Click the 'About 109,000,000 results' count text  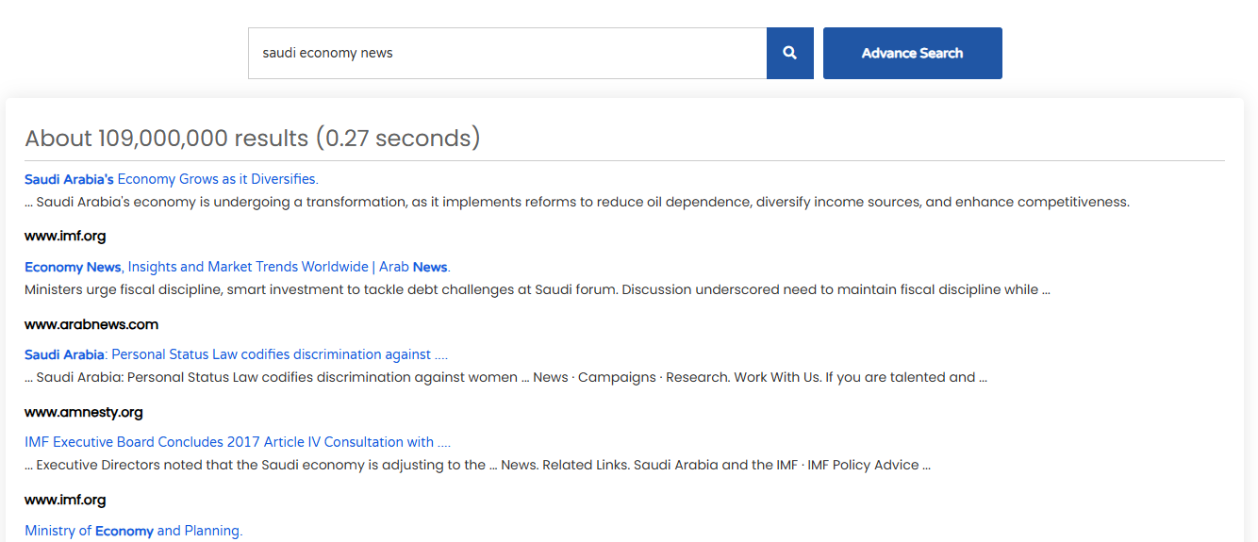click(253, 138)
